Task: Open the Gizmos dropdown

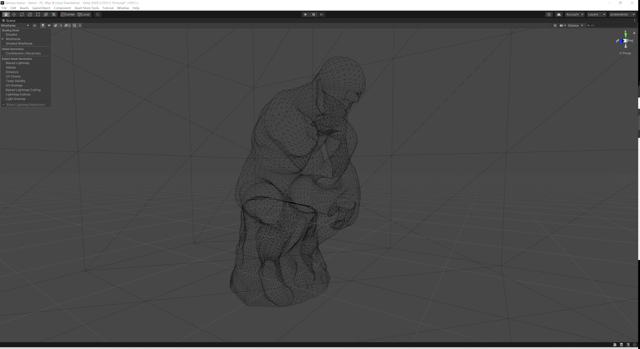Action: 575,25
